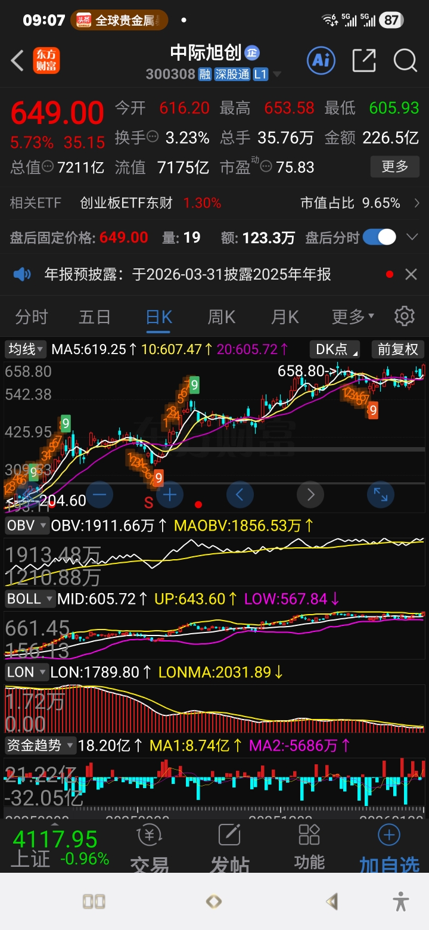The image size is (429, 930).
Task: Dismiss the 年报预披露 notice
Action: [411, 274]
